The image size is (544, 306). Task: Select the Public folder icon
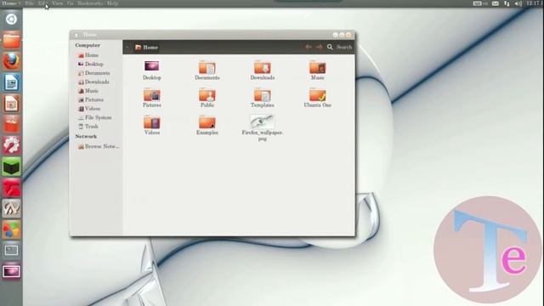coord(207,94)
